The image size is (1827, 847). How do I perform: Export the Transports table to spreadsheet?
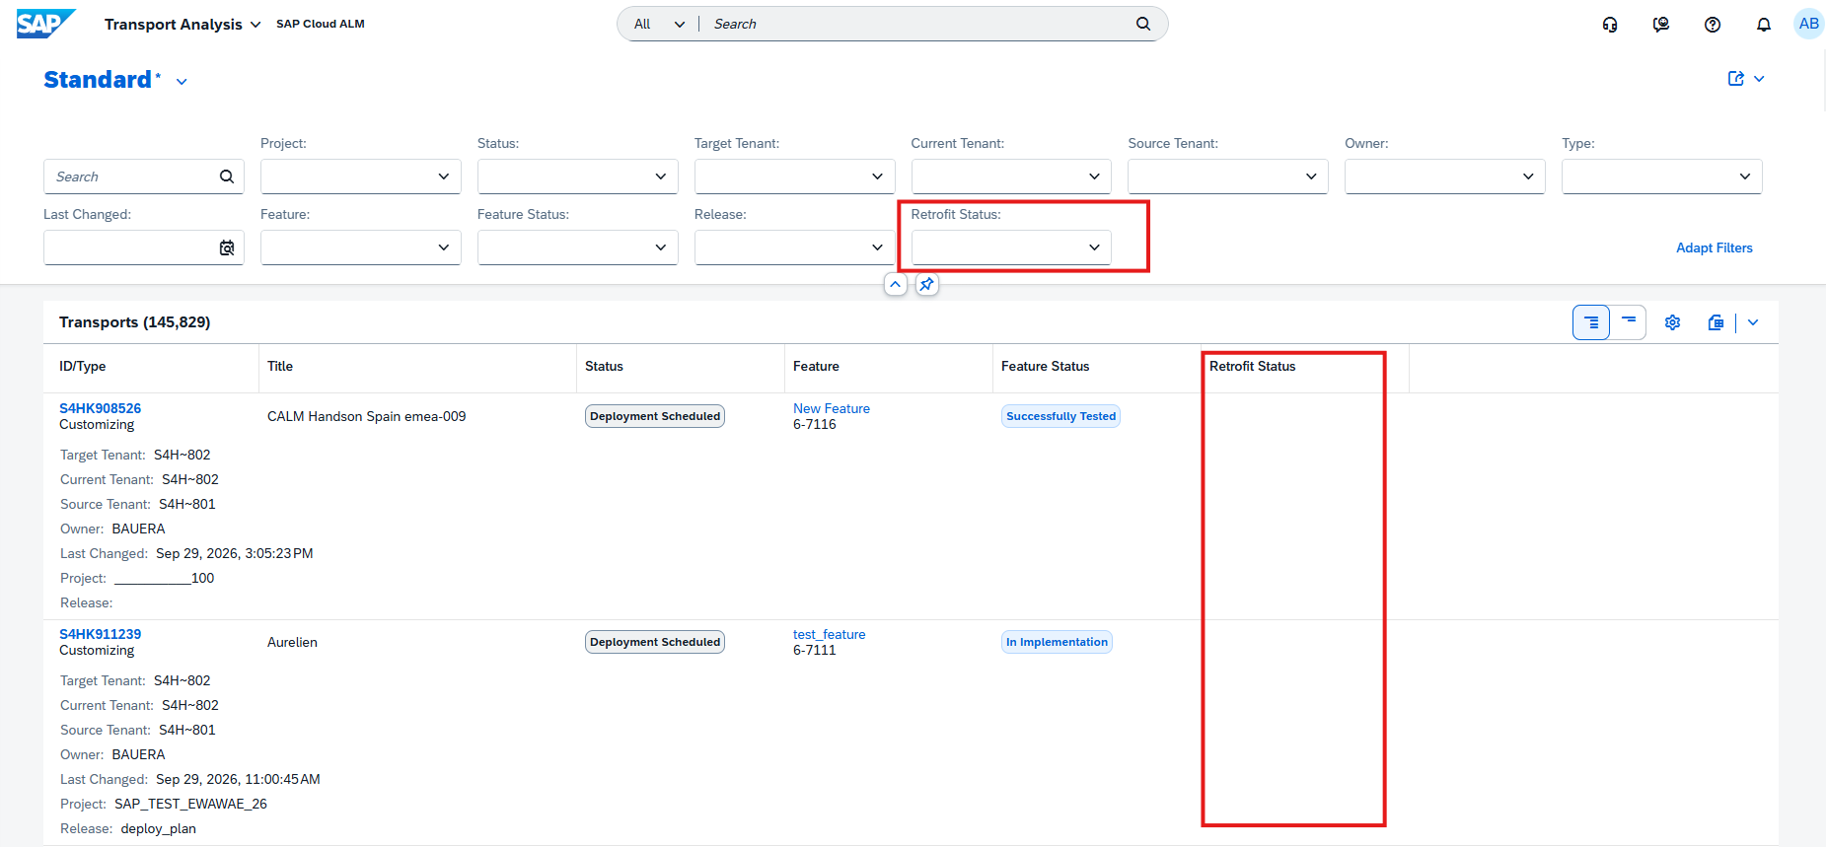pos(1717,322)
